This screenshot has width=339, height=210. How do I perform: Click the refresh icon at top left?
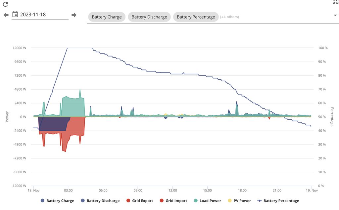point(5,4)
